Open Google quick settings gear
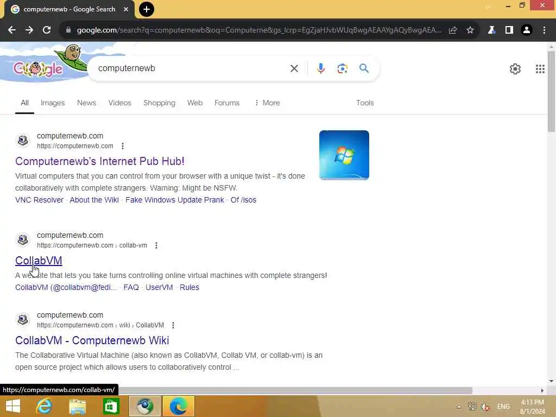 515,69
